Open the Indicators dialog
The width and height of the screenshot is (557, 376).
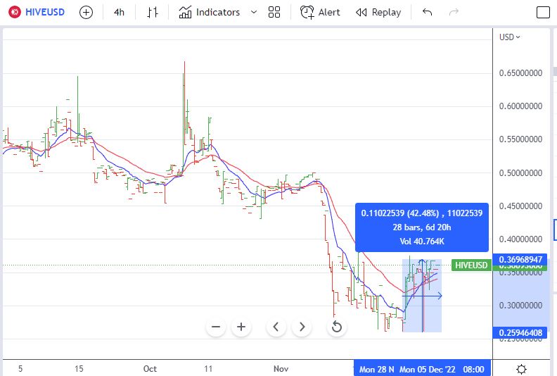coord(210,13)
